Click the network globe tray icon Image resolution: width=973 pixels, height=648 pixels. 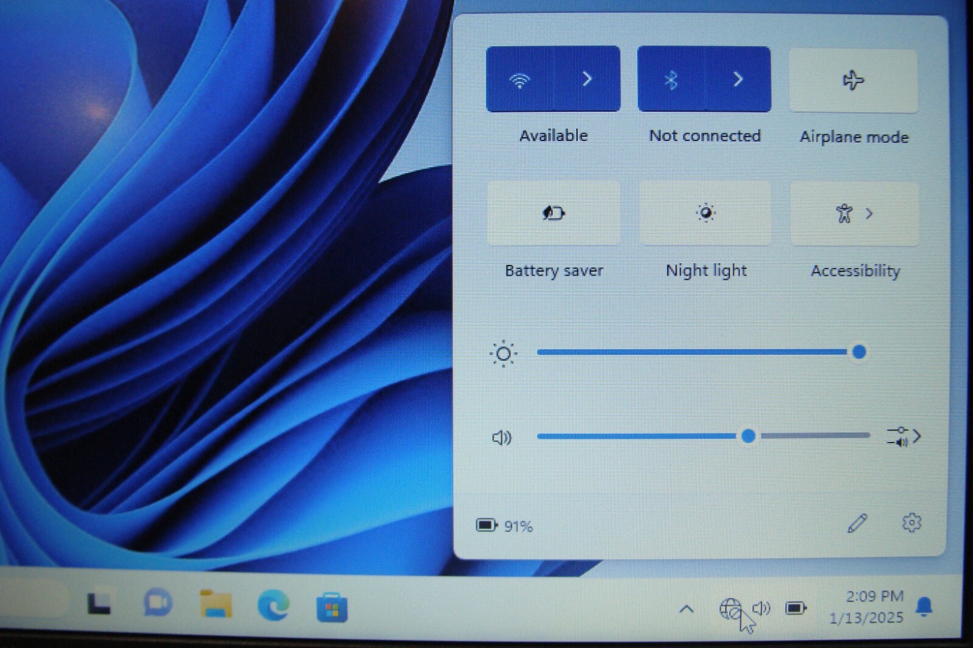[730, 608]
